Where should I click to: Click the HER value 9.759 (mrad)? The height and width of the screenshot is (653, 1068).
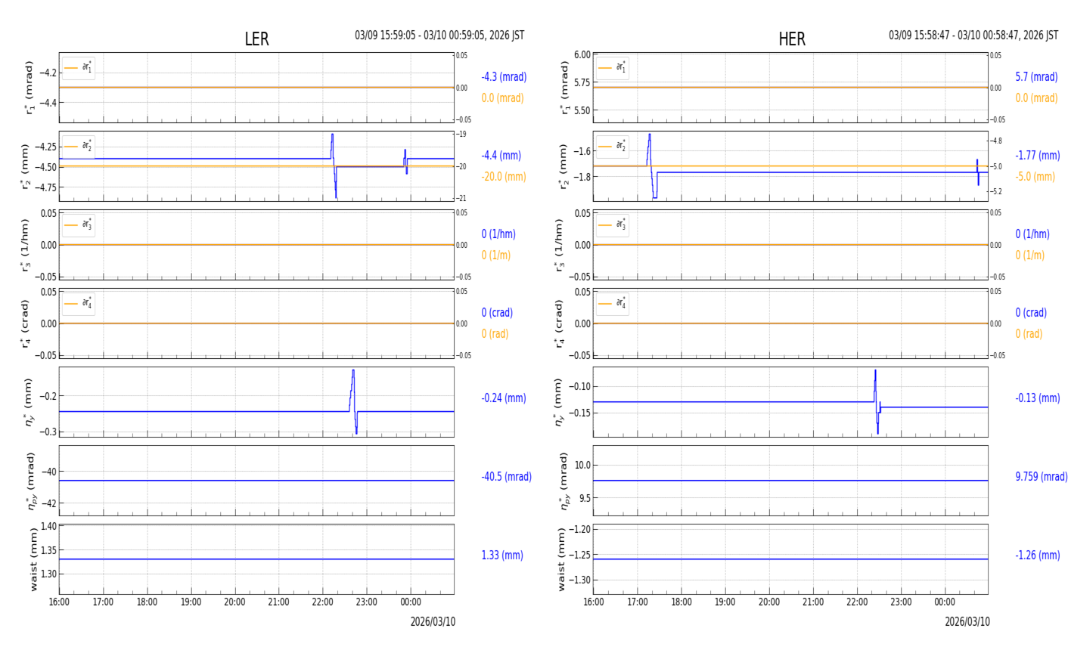pos(1041,477)
